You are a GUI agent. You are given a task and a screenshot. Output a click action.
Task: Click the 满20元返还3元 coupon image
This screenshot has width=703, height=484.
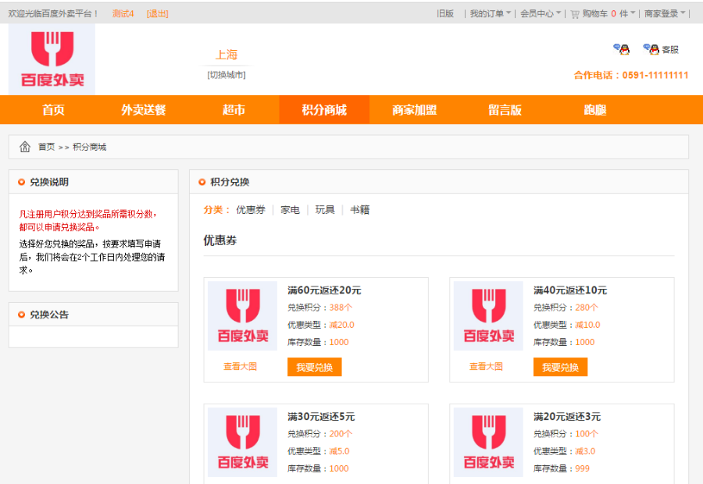(488, 442)
